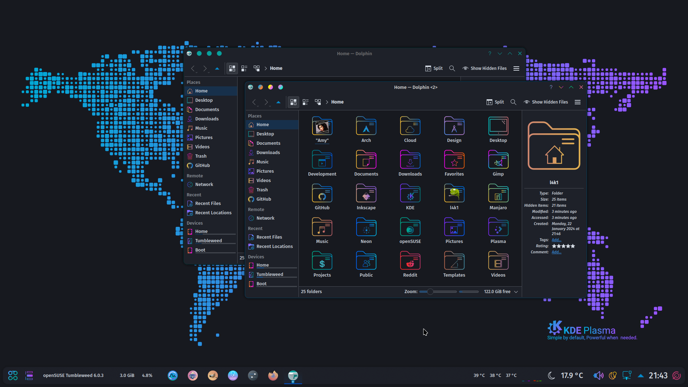Select the l4k1 folder with chameleon icon
The height and width of the screenshot is (387, 688).
[x=454, y=193]
